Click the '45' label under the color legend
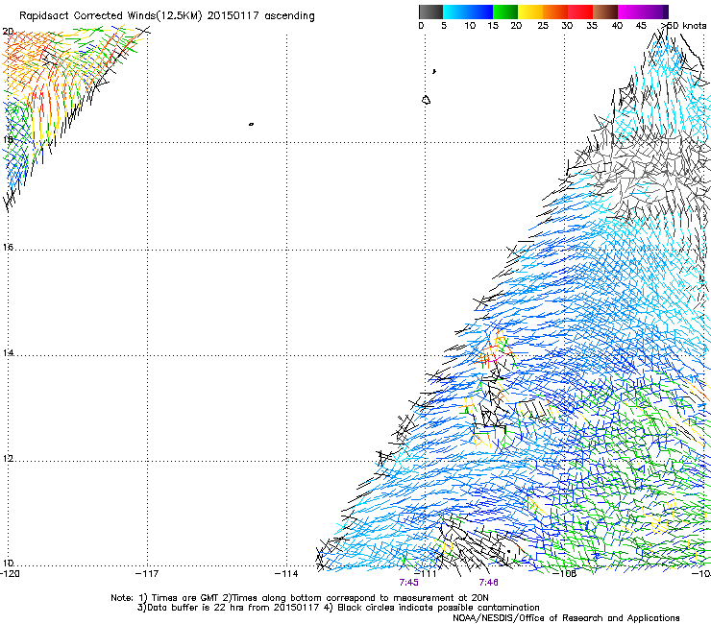Image resolution: width=711 pixels, height=624 pixels. pyautogui.click(x=641, y=26)
